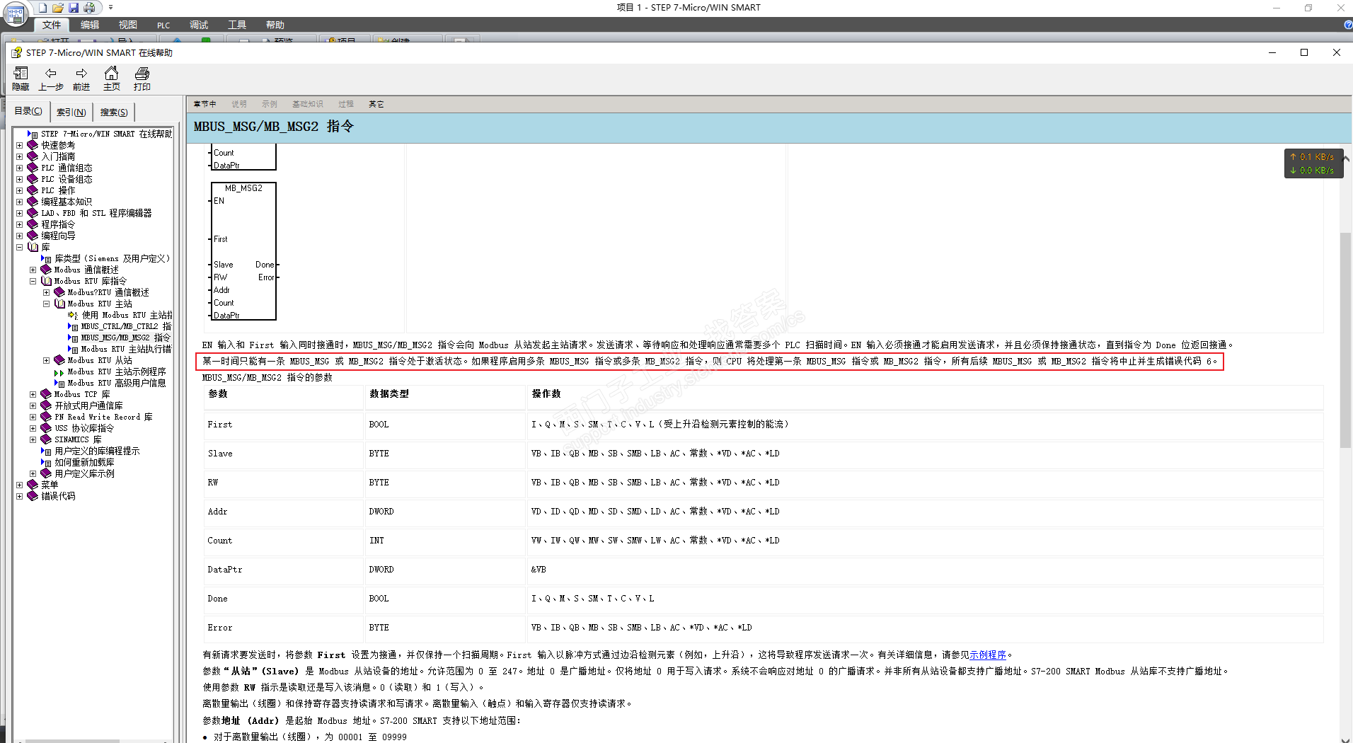Open the 调试 ribbon tab
Screen dimensions: 1353x743
[x=199, y=25]
